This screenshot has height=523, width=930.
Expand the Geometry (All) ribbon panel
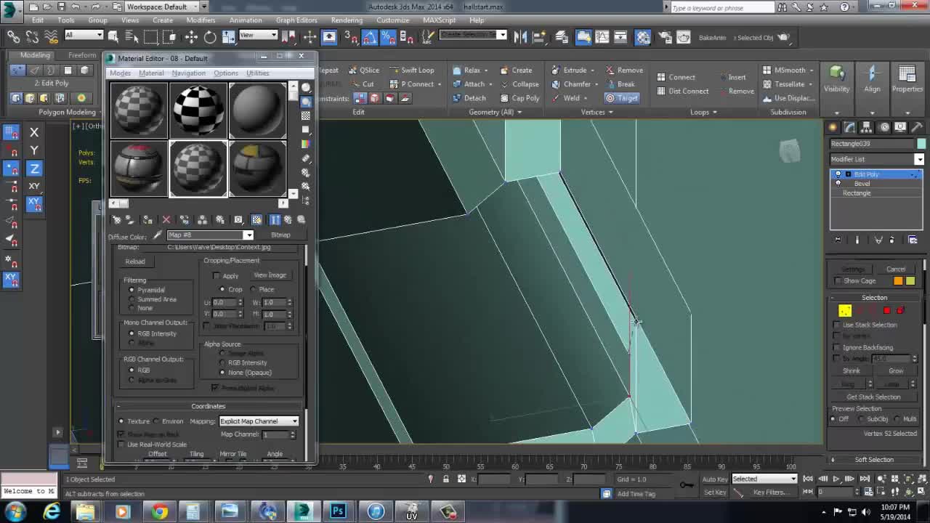click(x=496, y=113)
